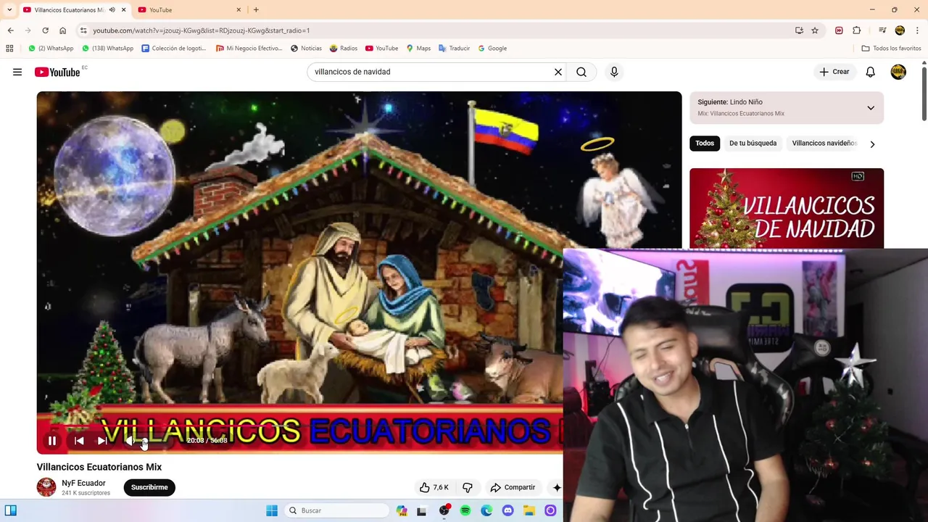Open the Chrome three-dot menu
The image size is (928, 522).
918,30
